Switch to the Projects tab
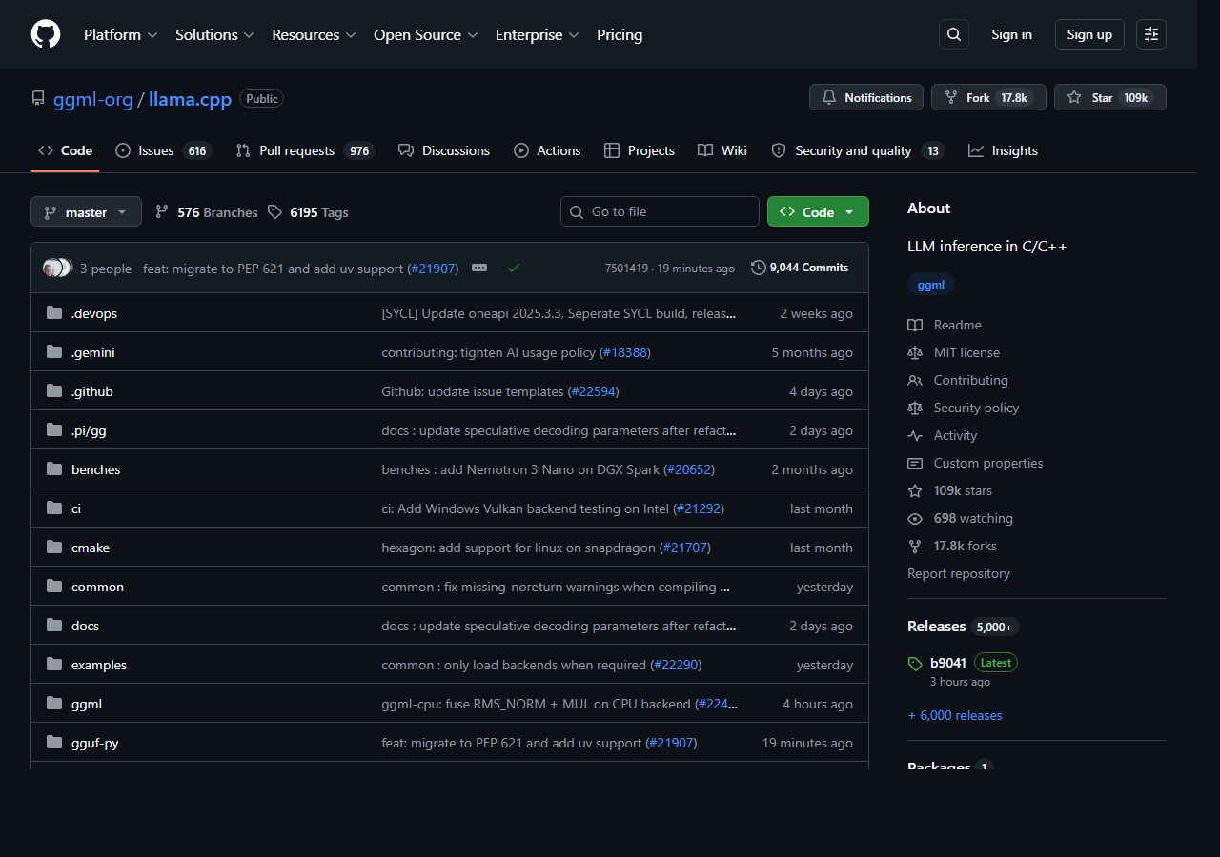The image size is (1220, 857). tap(639, 150)
